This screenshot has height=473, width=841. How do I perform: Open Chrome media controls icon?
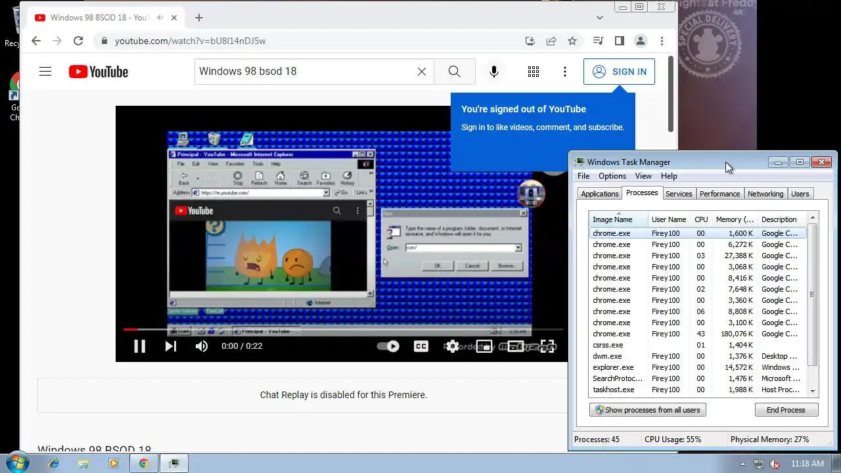(598, 41)
